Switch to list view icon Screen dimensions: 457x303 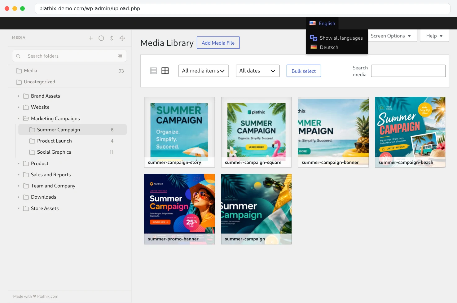[153, 71]
